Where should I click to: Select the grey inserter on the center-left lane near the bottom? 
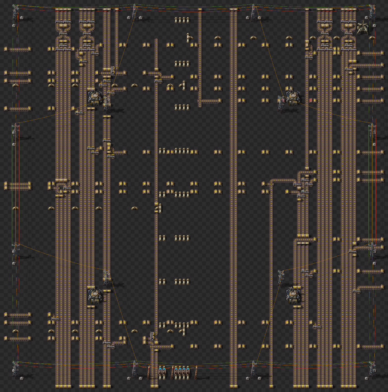click(152, 335)
